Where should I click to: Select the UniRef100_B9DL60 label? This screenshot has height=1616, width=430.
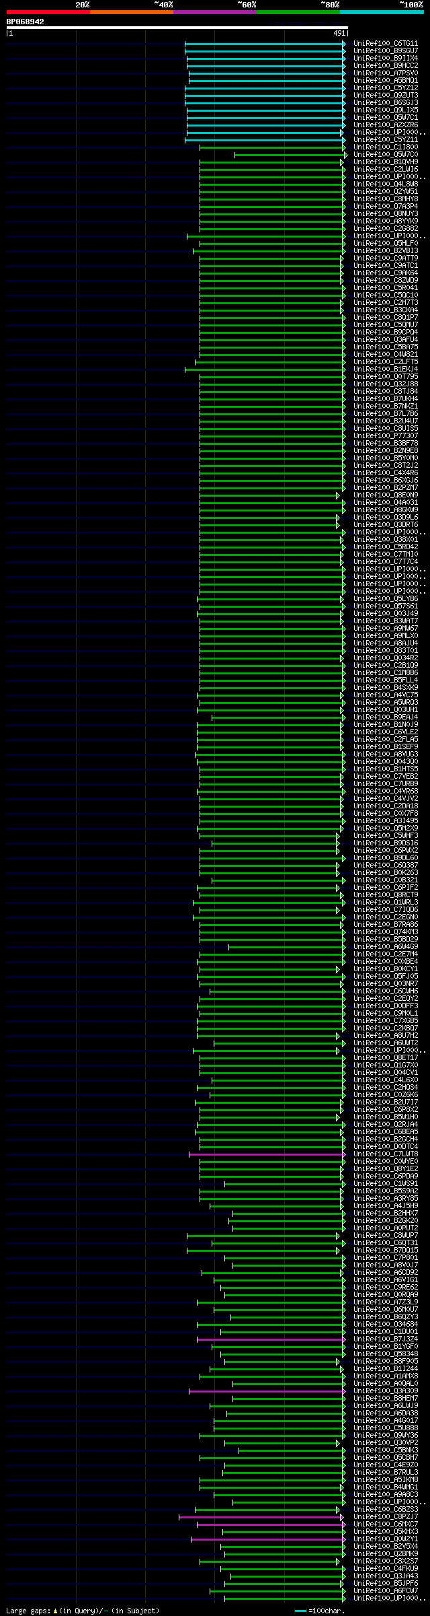point(386,858)
